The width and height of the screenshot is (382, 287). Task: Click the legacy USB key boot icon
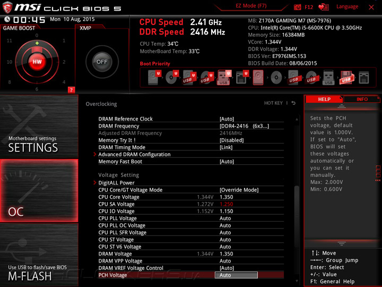(x=328, y=78)
